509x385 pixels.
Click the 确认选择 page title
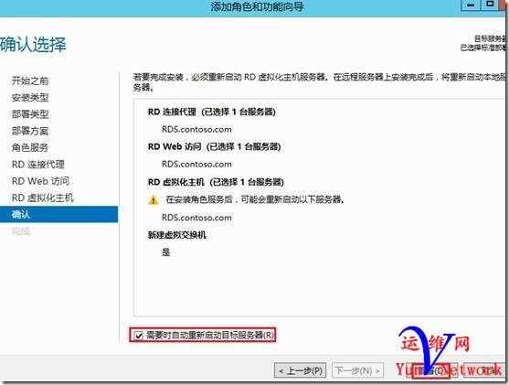(x=33, y=45)
